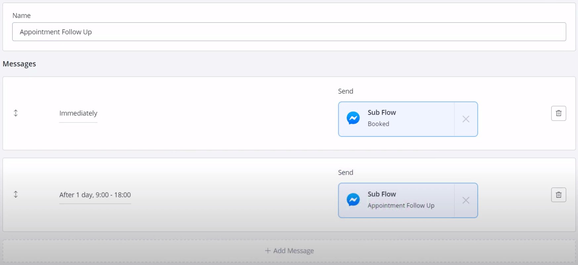Screen dimensions: 578x265
Task: Use the reorder arrow on the After 1 day message row
Action: [16, 194]
